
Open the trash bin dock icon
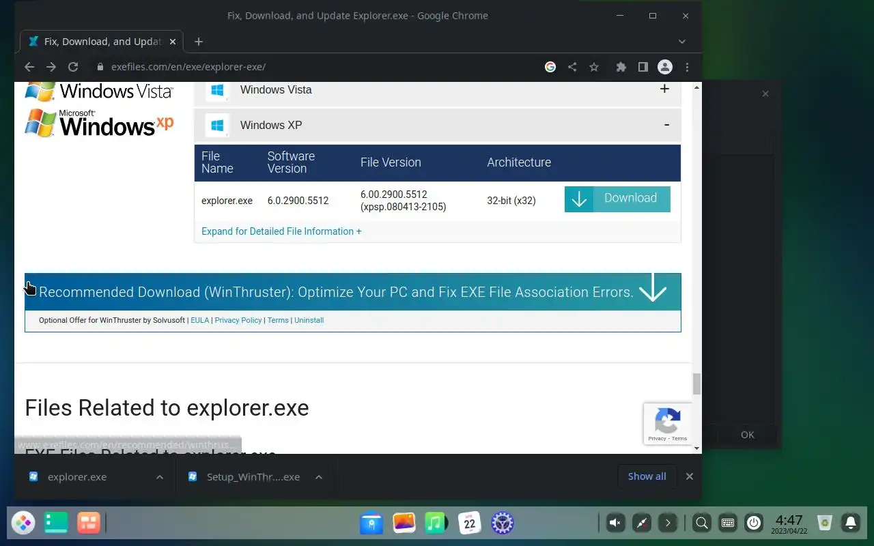coord(825,523)
